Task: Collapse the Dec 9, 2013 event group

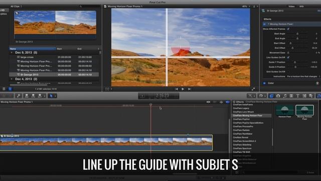Action: [12, 52]
